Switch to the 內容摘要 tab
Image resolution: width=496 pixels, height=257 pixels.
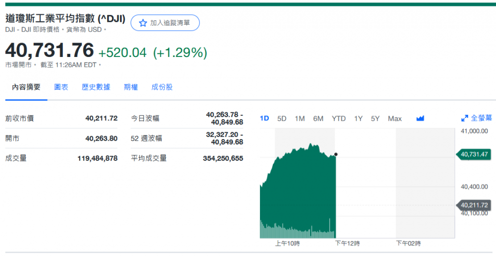26,87
